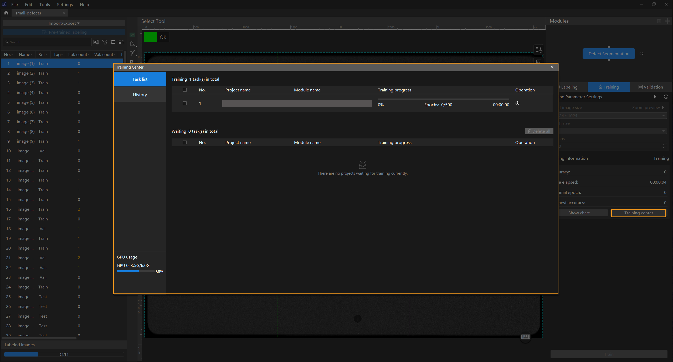The image size is (673, 362).
Task: Select image row number 25 Test
Action: click(57, 297)
